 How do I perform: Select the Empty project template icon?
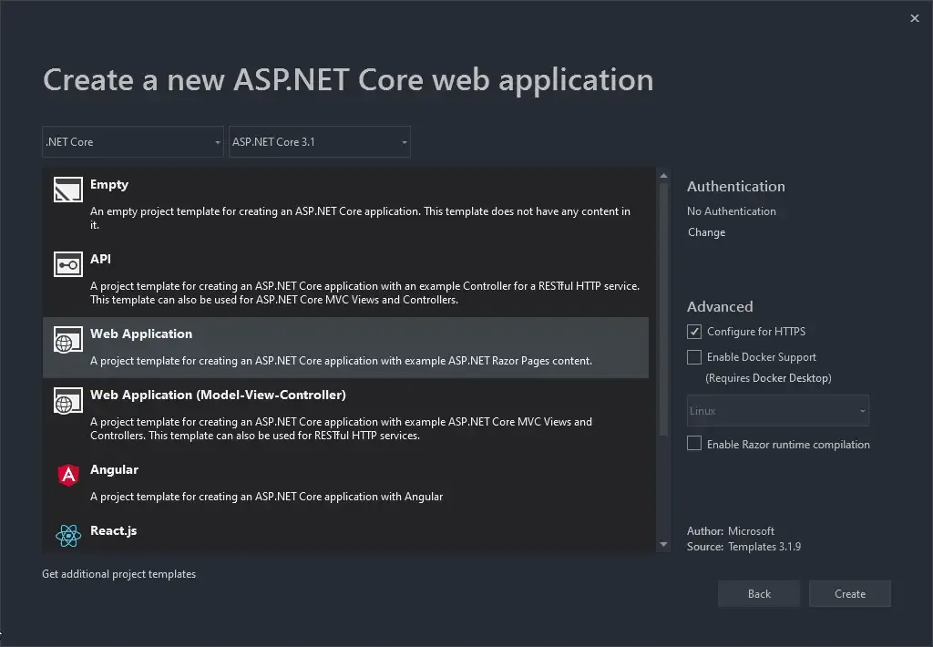(67, 189)
